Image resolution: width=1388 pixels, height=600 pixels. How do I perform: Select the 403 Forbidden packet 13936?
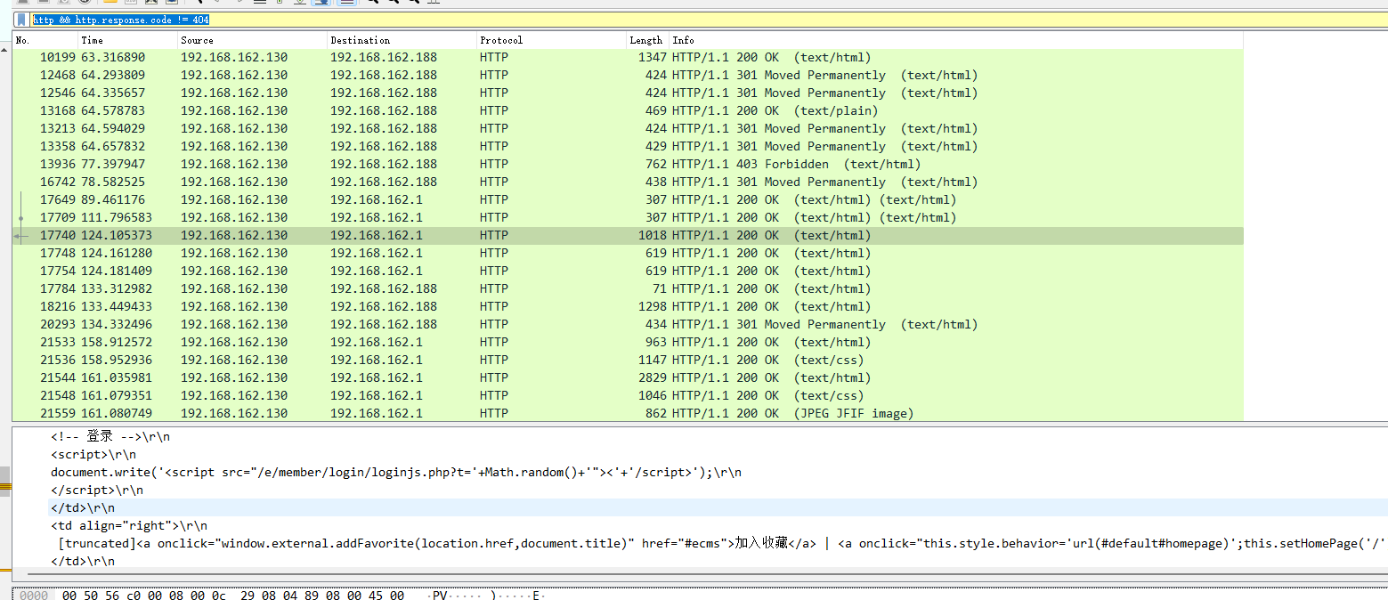[x=628, y=164]
